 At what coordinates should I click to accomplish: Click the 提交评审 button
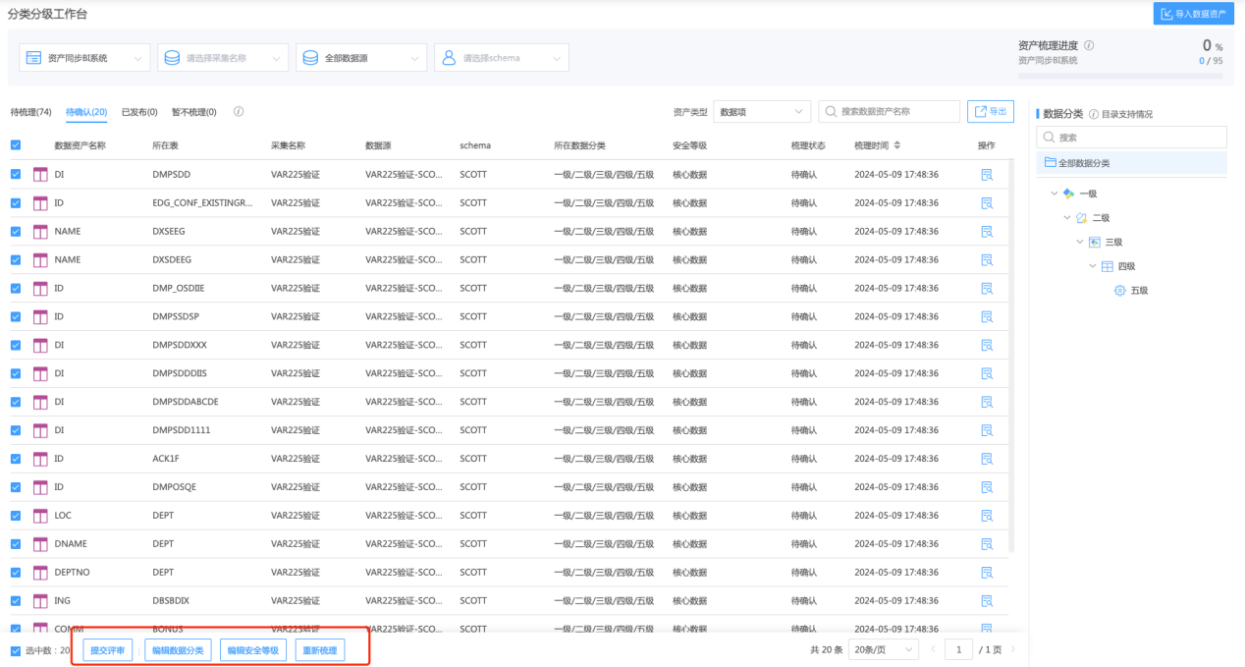(x=108, y=650)
